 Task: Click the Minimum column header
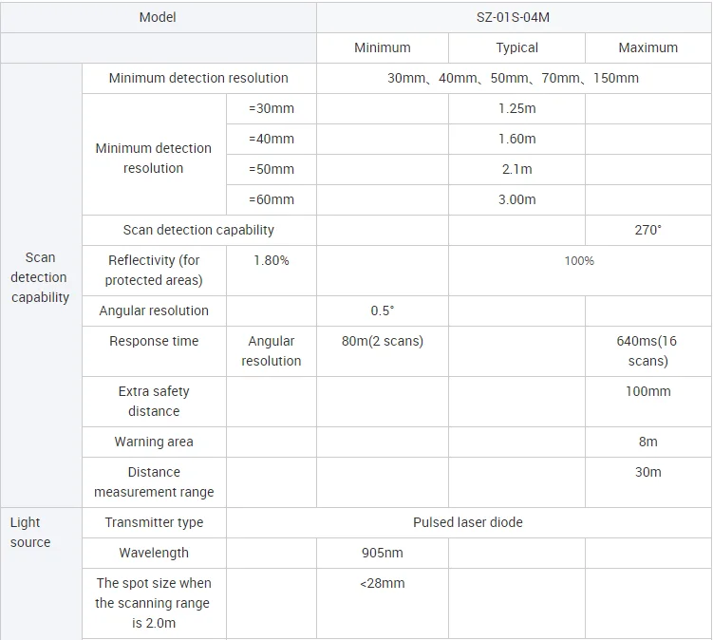point(383,47)
